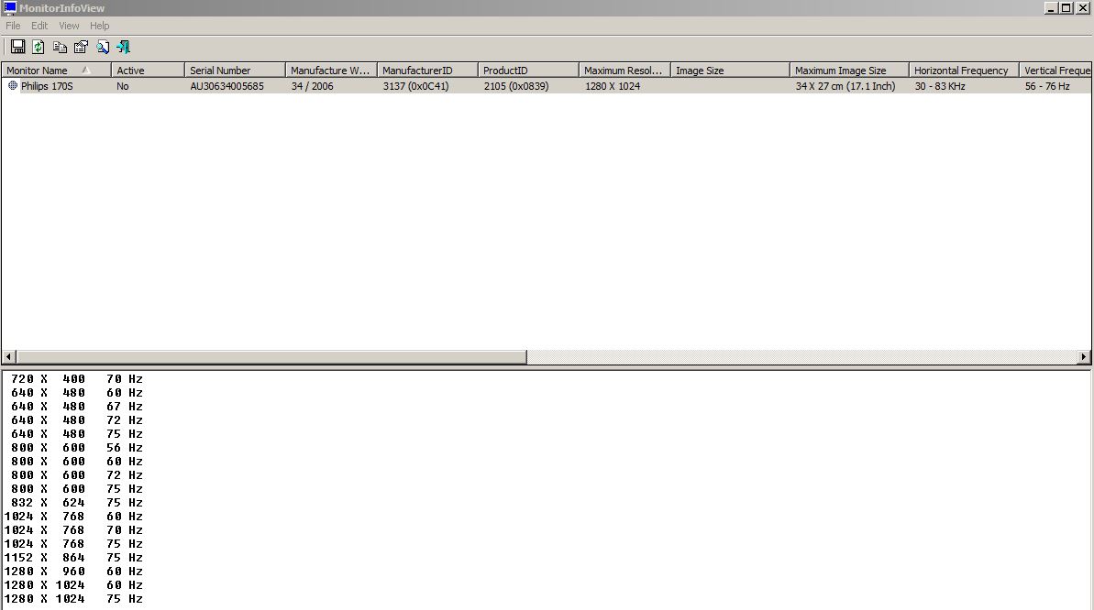Viewport: 1094px width, 610px height.
Task: Click the Exit toolbar icon
Action: pos(124,47)
